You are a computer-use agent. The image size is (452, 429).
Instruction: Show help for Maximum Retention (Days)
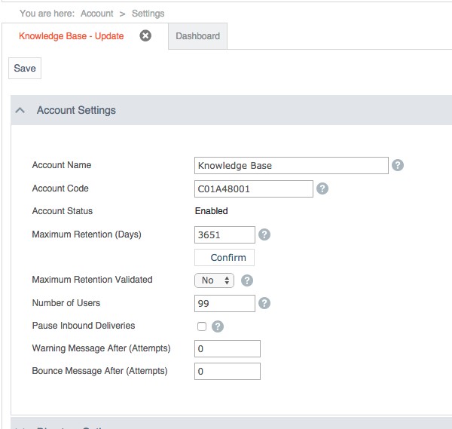(x=264, y=234)
